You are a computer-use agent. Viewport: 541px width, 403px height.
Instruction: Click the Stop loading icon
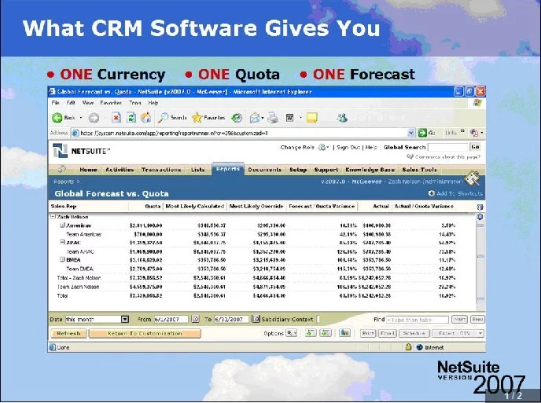pyautogui.click(x=116, y=118)
